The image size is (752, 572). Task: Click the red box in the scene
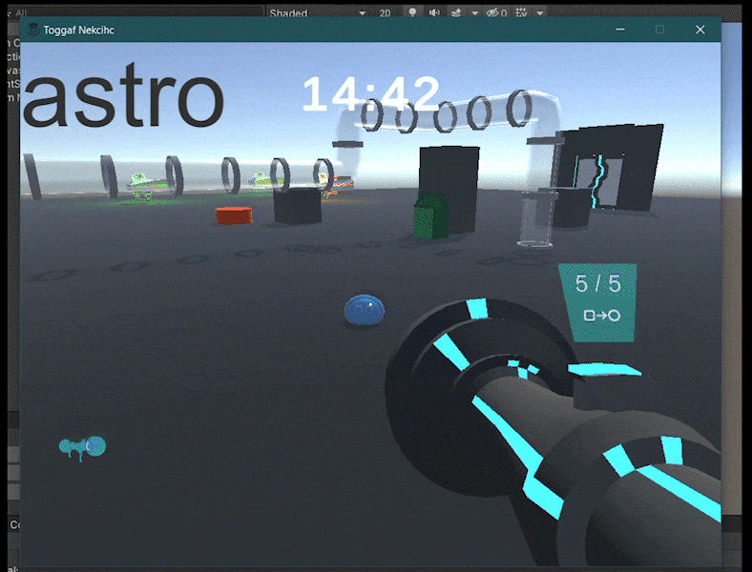pyautogui.click(x=234, y=215)
